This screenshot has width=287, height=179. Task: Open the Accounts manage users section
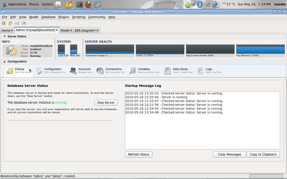click(x=81, y=71)
